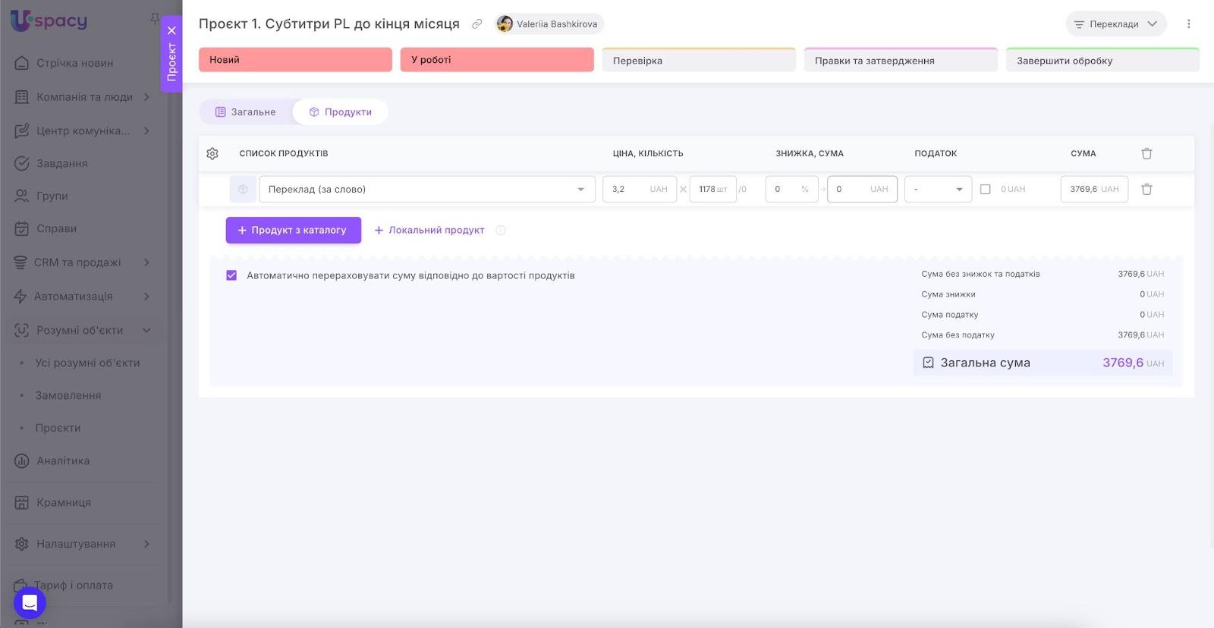Image resolution: width=1214 pixels, height=628 pixels.
Task: Open the product name dropdown Переклад (за слово)
Action: 427,189
